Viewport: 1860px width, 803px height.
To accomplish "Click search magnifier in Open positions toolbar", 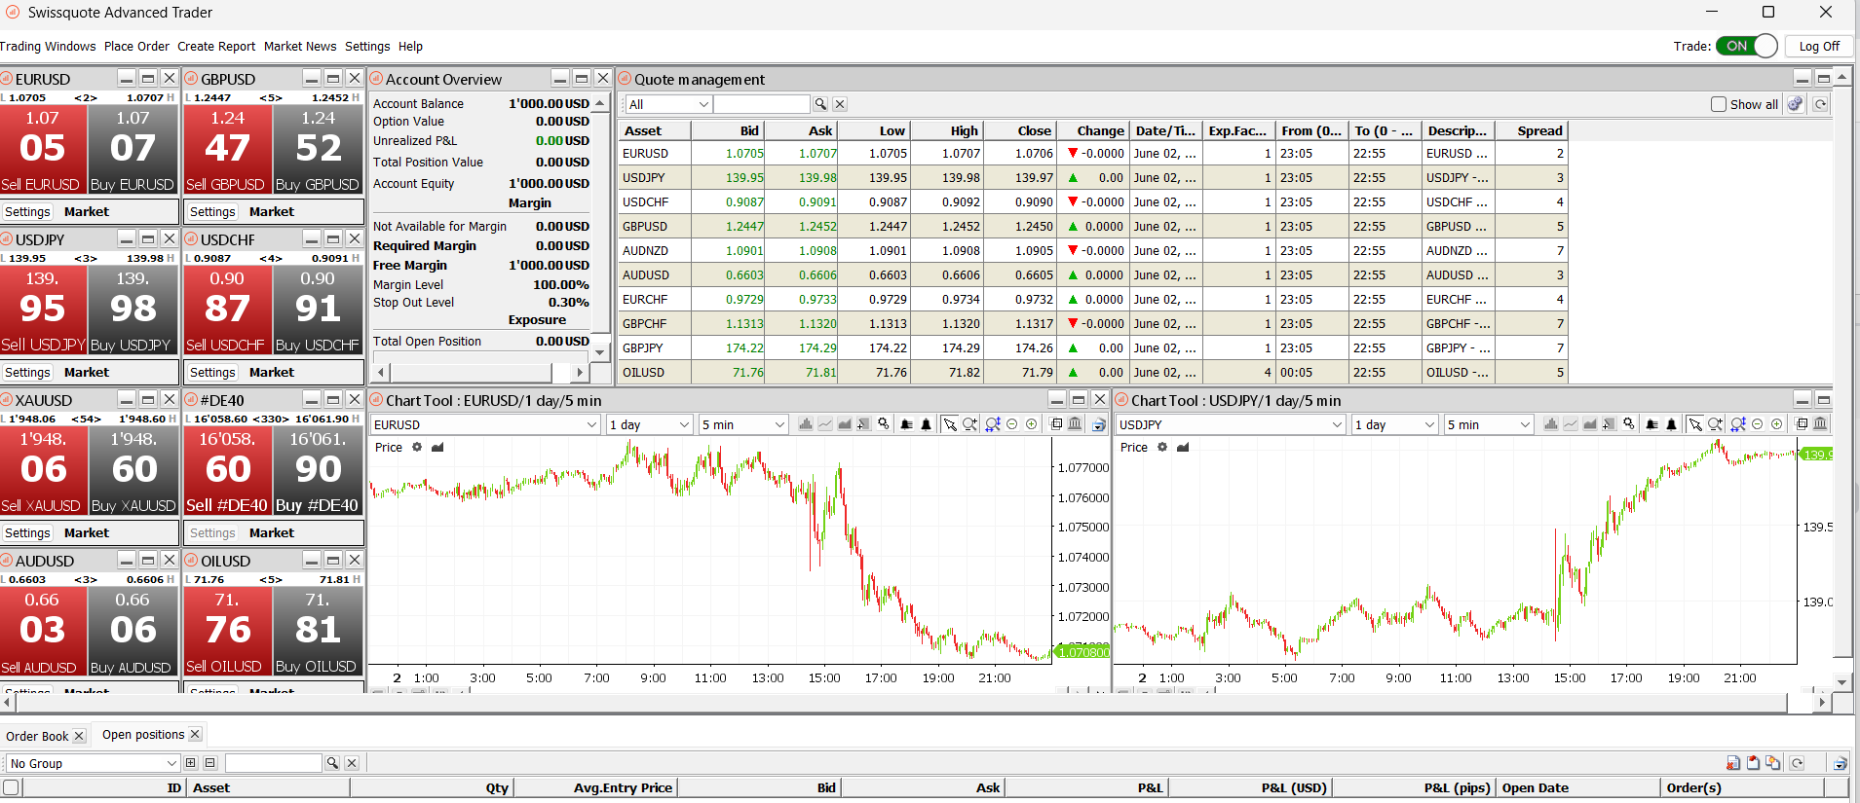I will click(x=332, y=763).
